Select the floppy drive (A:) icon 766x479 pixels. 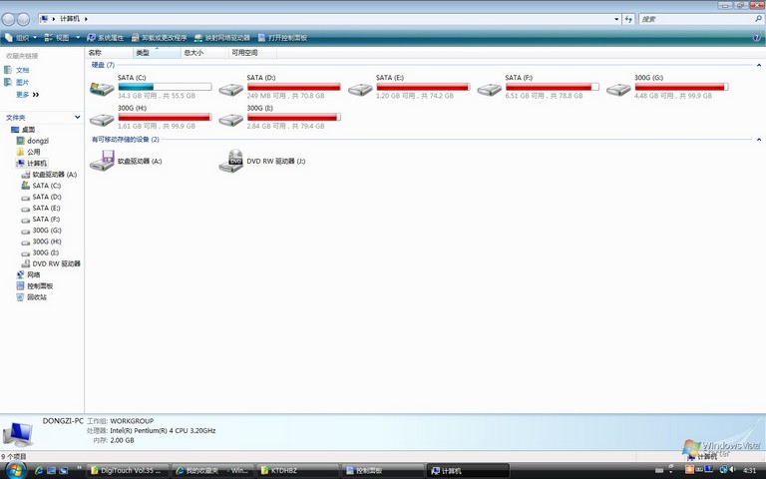[x=102, y=161]
